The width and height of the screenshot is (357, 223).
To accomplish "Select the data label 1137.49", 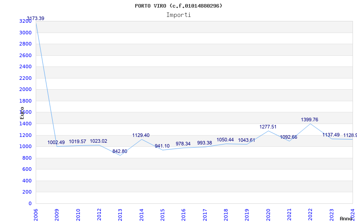I will [331, 135].
